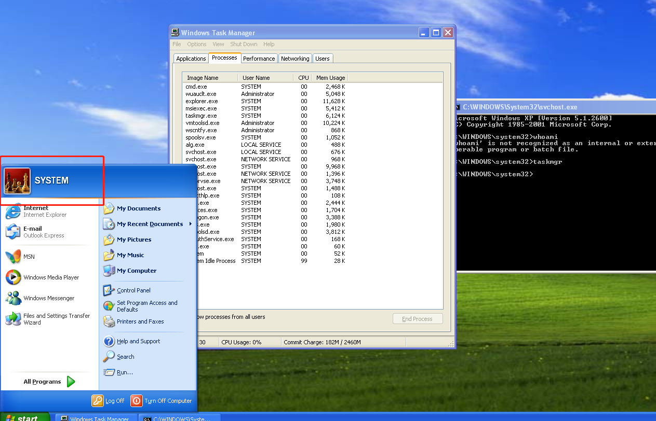Click the SYSTEM user chess picture
Viewport: 656px width, 421px height.
(17, 180)
